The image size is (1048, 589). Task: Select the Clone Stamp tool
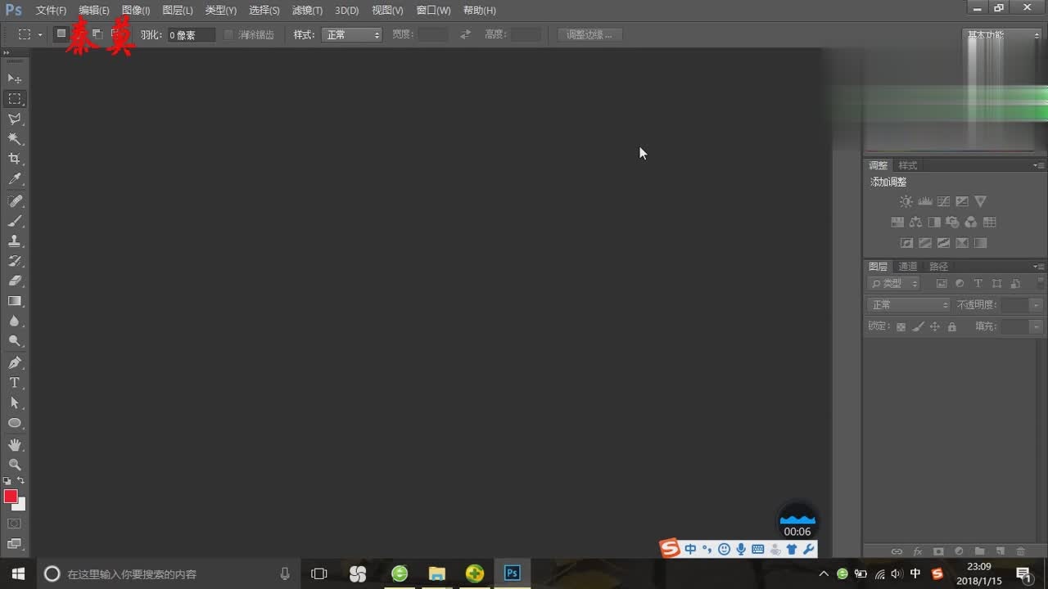(15, 241)
